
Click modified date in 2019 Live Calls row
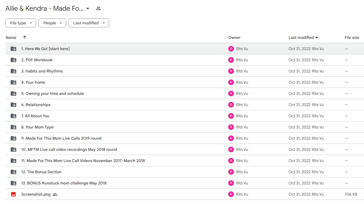[300, 138]
